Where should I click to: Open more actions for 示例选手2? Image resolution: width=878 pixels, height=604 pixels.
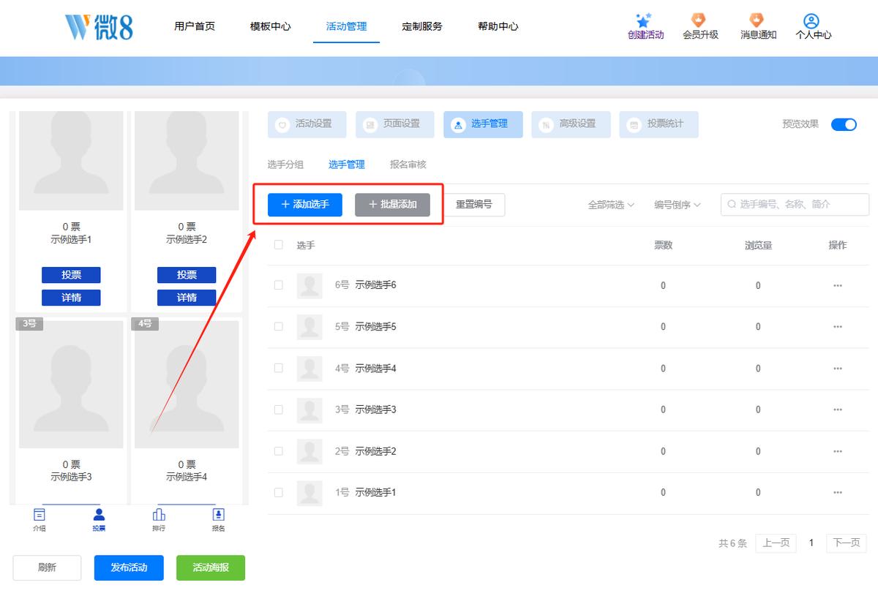click(838, 451)
